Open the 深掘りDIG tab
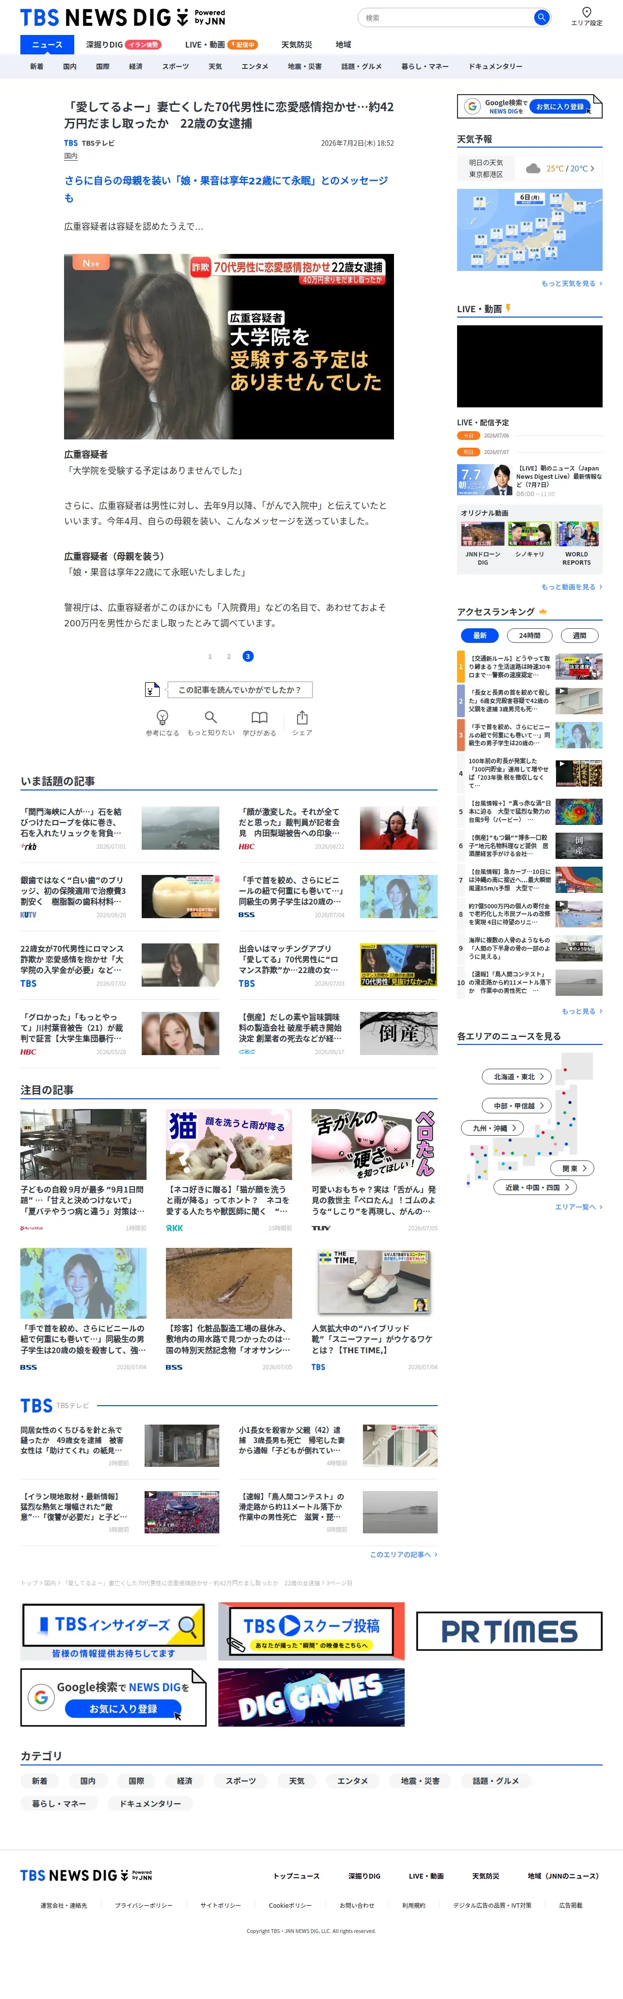 coord(123,45)
